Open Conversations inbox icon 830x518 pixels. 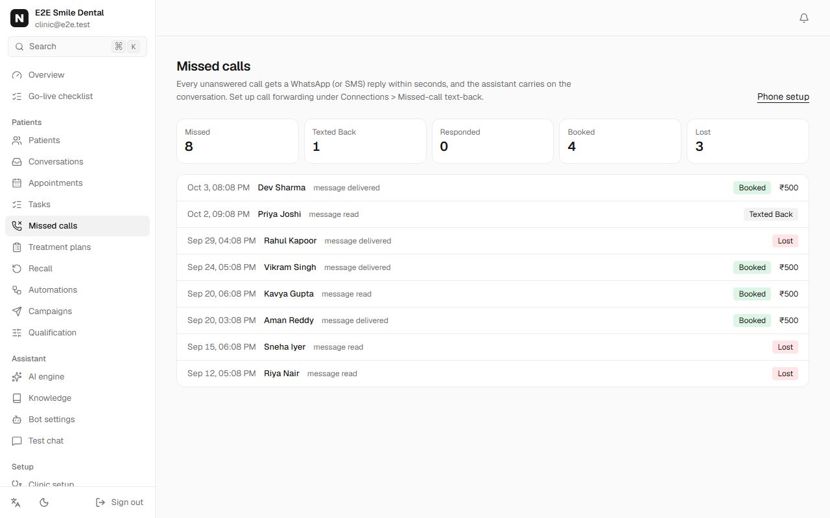tap(17, 162)
